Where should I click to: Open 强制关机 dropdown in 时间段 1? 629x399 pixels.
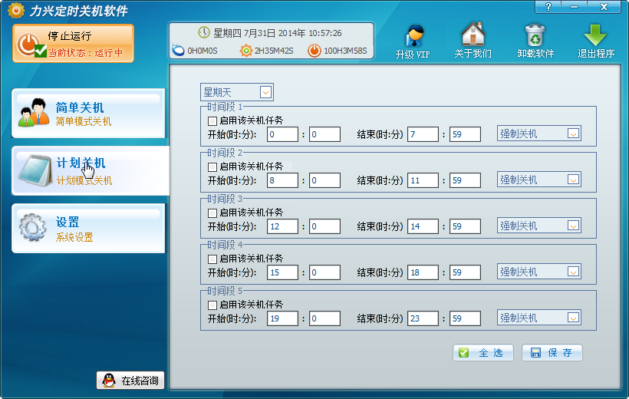pyautogui.click(x=539, y=134)
